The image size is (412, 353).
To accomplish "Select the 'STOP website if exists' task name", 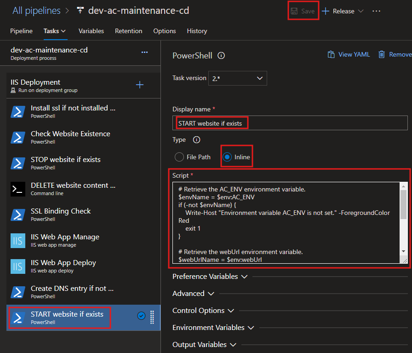I will coord(65,159).
